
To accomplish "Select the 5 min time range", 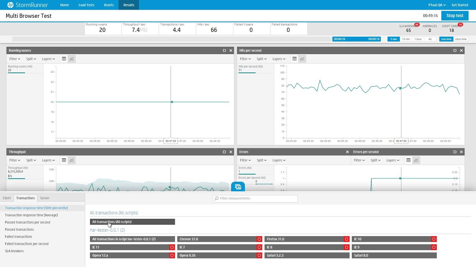I will click(x=393, y=39).
